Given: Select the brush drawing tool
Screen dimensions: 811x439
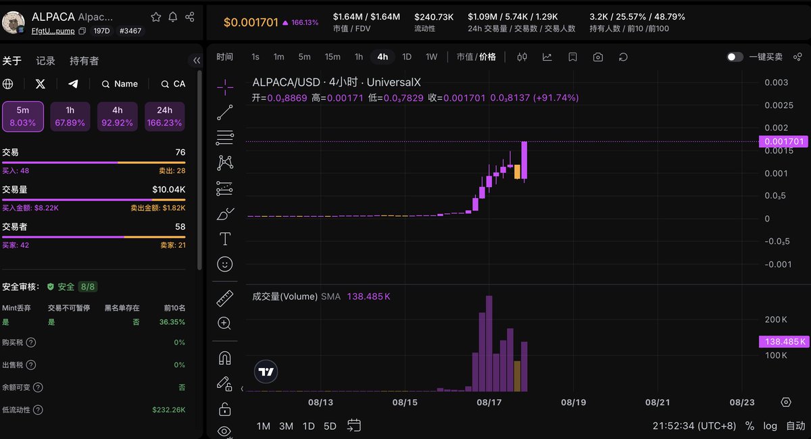Looking at the screenshot, I should [x=224, y=214].
